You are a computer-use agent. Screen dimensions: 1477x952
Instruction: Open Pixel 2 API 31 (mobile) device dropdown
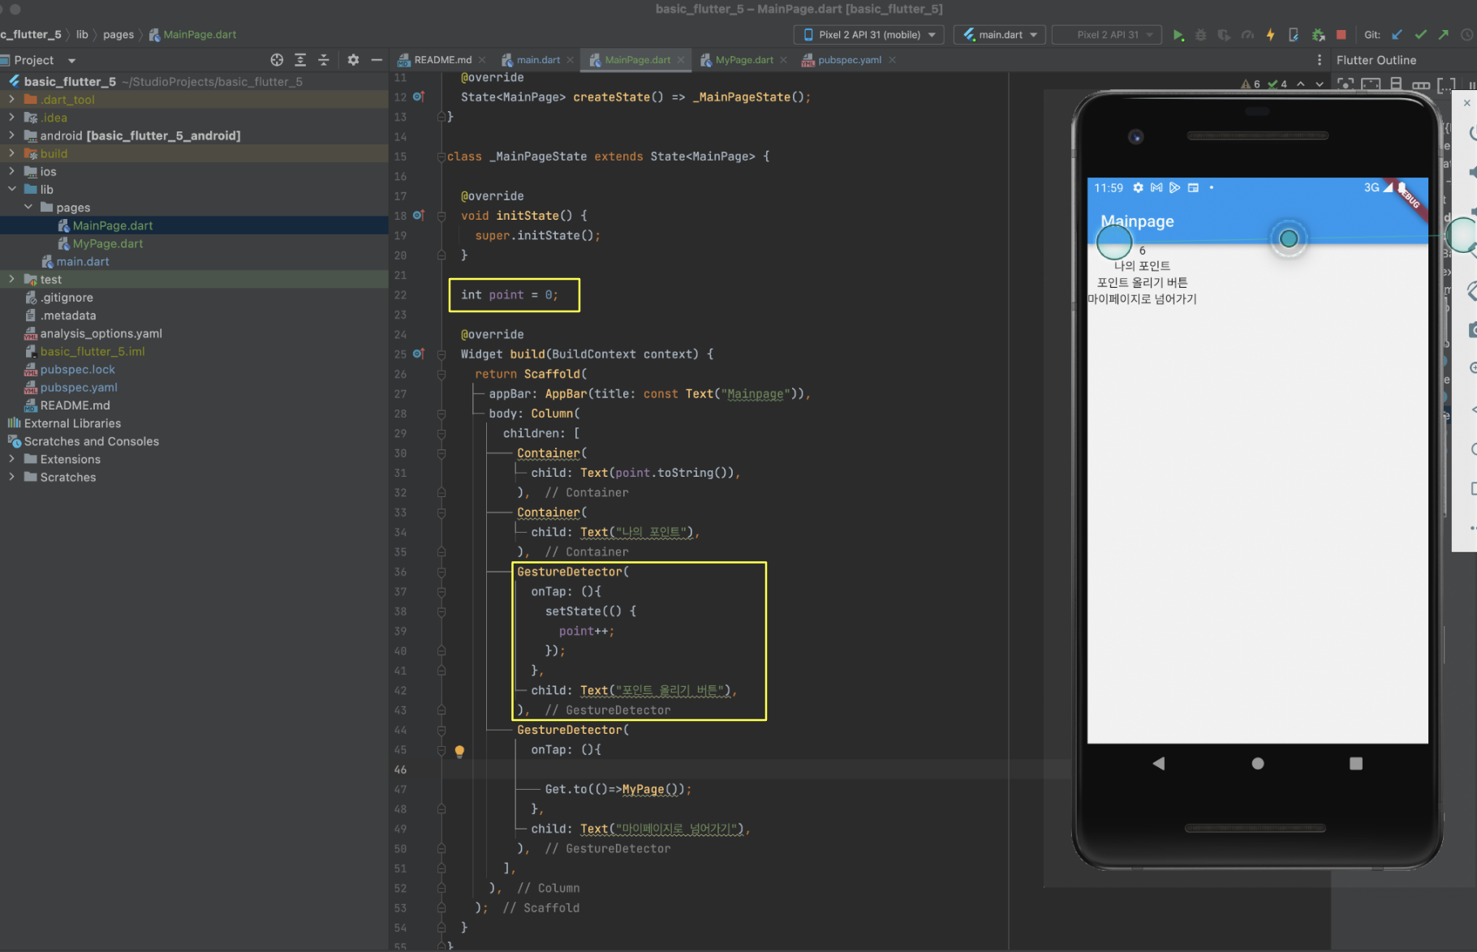pos(869,35)
